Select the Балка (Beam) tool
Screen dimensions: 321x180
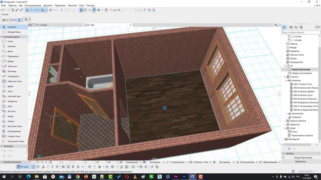[x=14, y=51]
